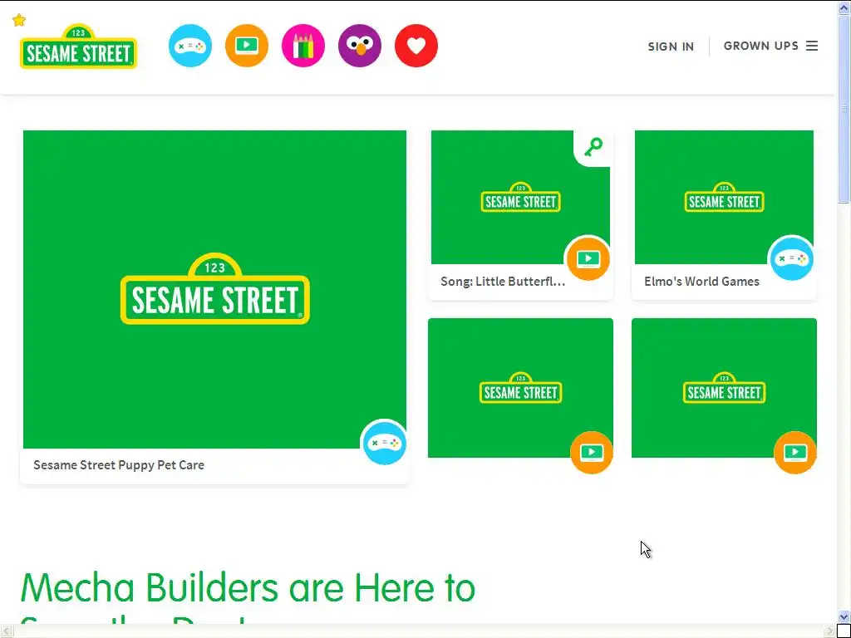Screen dimensions: 851x638
Task: Open the Games section blue controller icon
Action: point(190,46)
